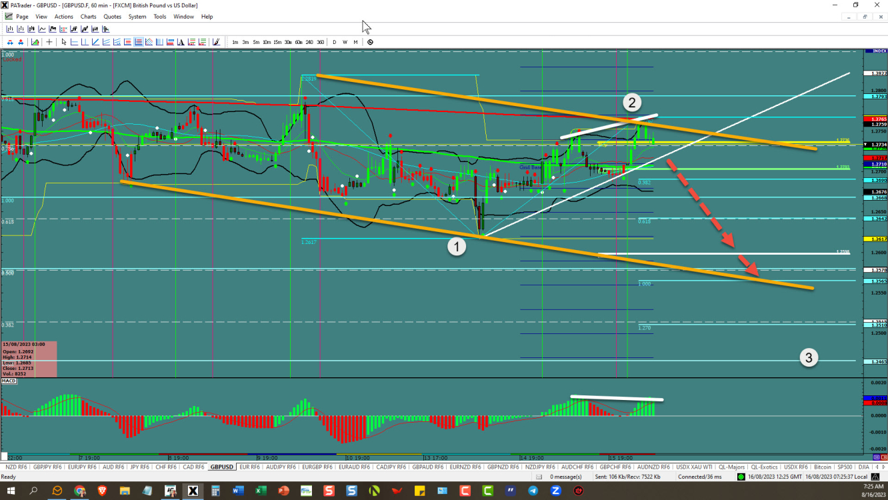
Task: Select the W weekly timeframe button
Action: (x=345, y=42)
